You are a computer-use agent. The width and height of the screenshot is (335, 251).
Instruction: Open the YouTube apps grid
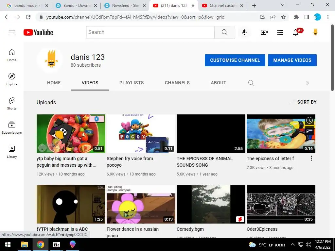tap(280, 32)
